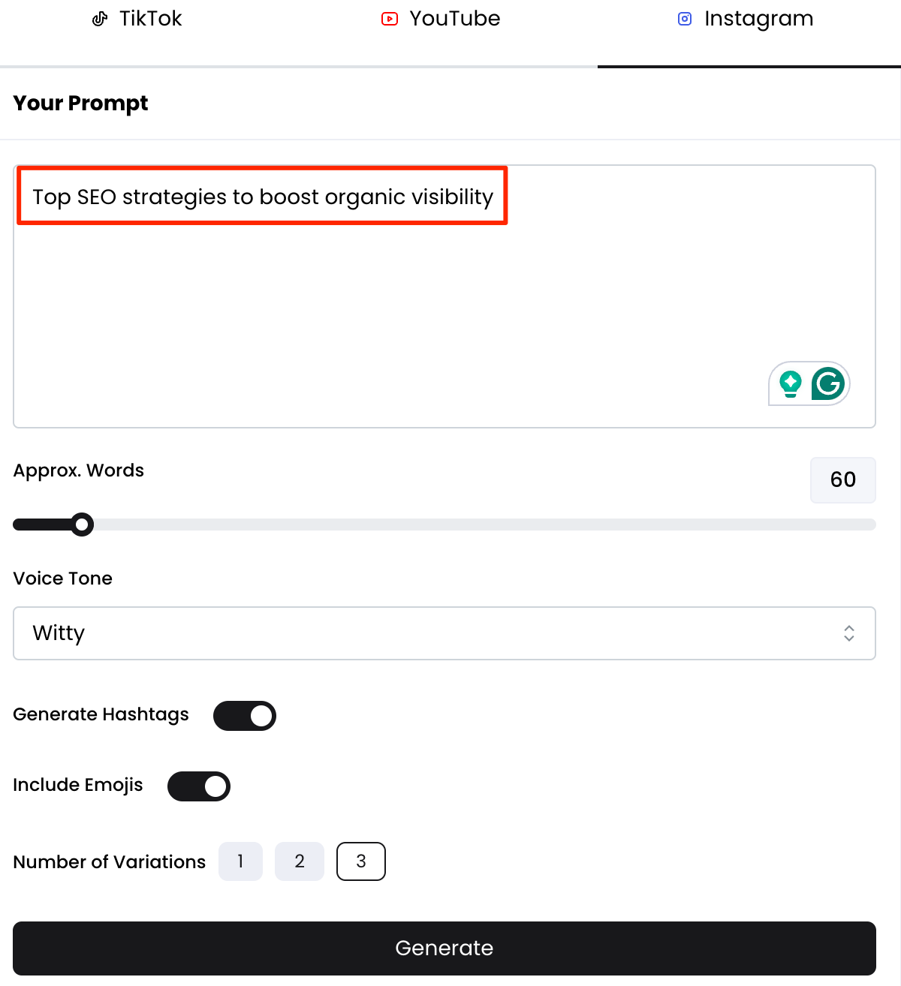Open the Voice Tone dropdown
Viewport: 901px width, 986px height.
coord(444,633)
